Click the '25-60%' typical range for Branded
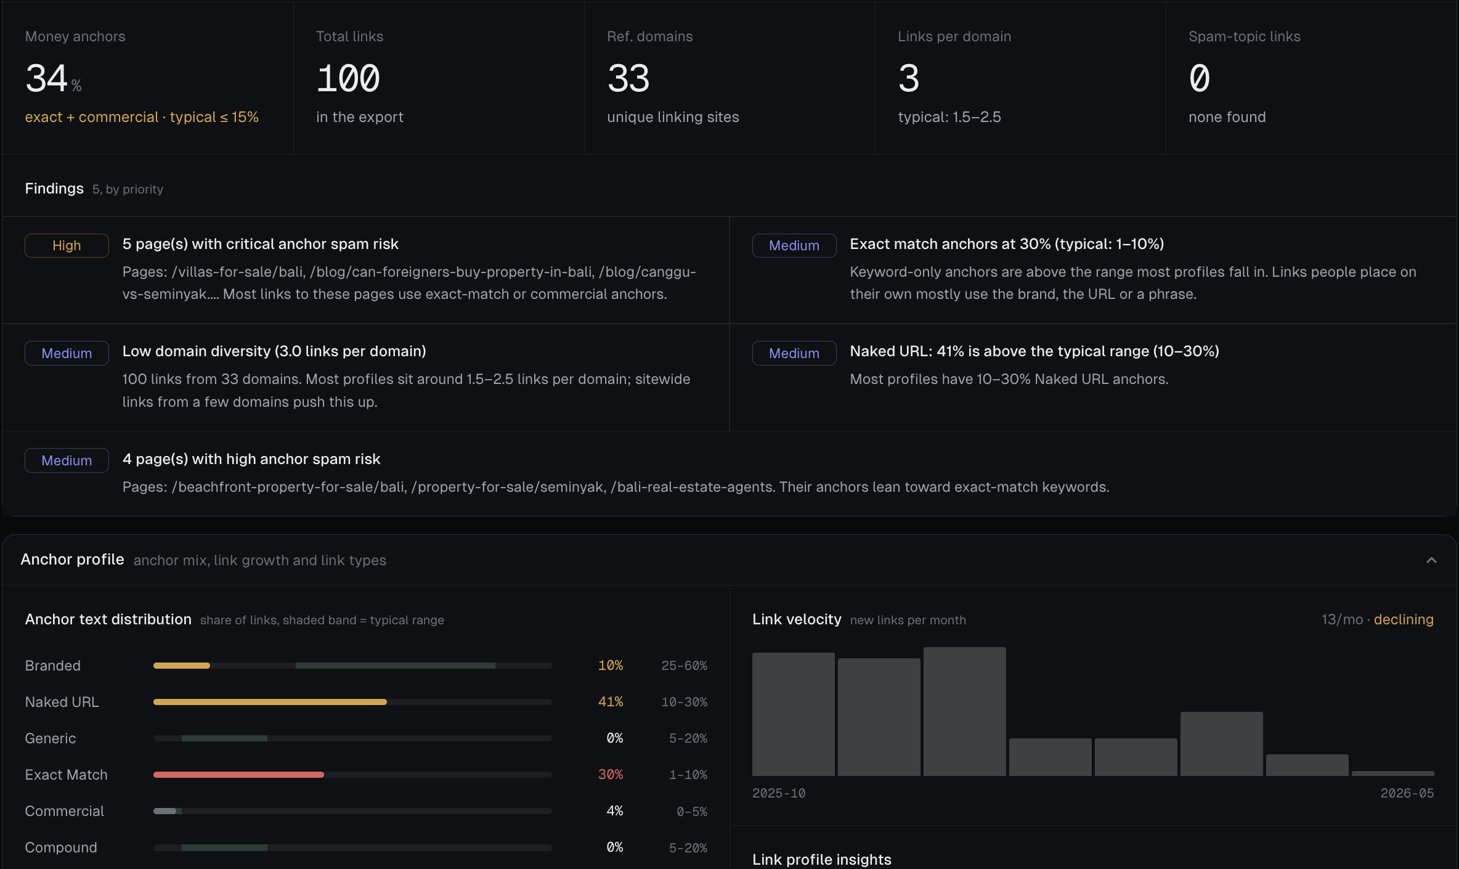The height and width of the screenshot is (869, 1459). 684,666
